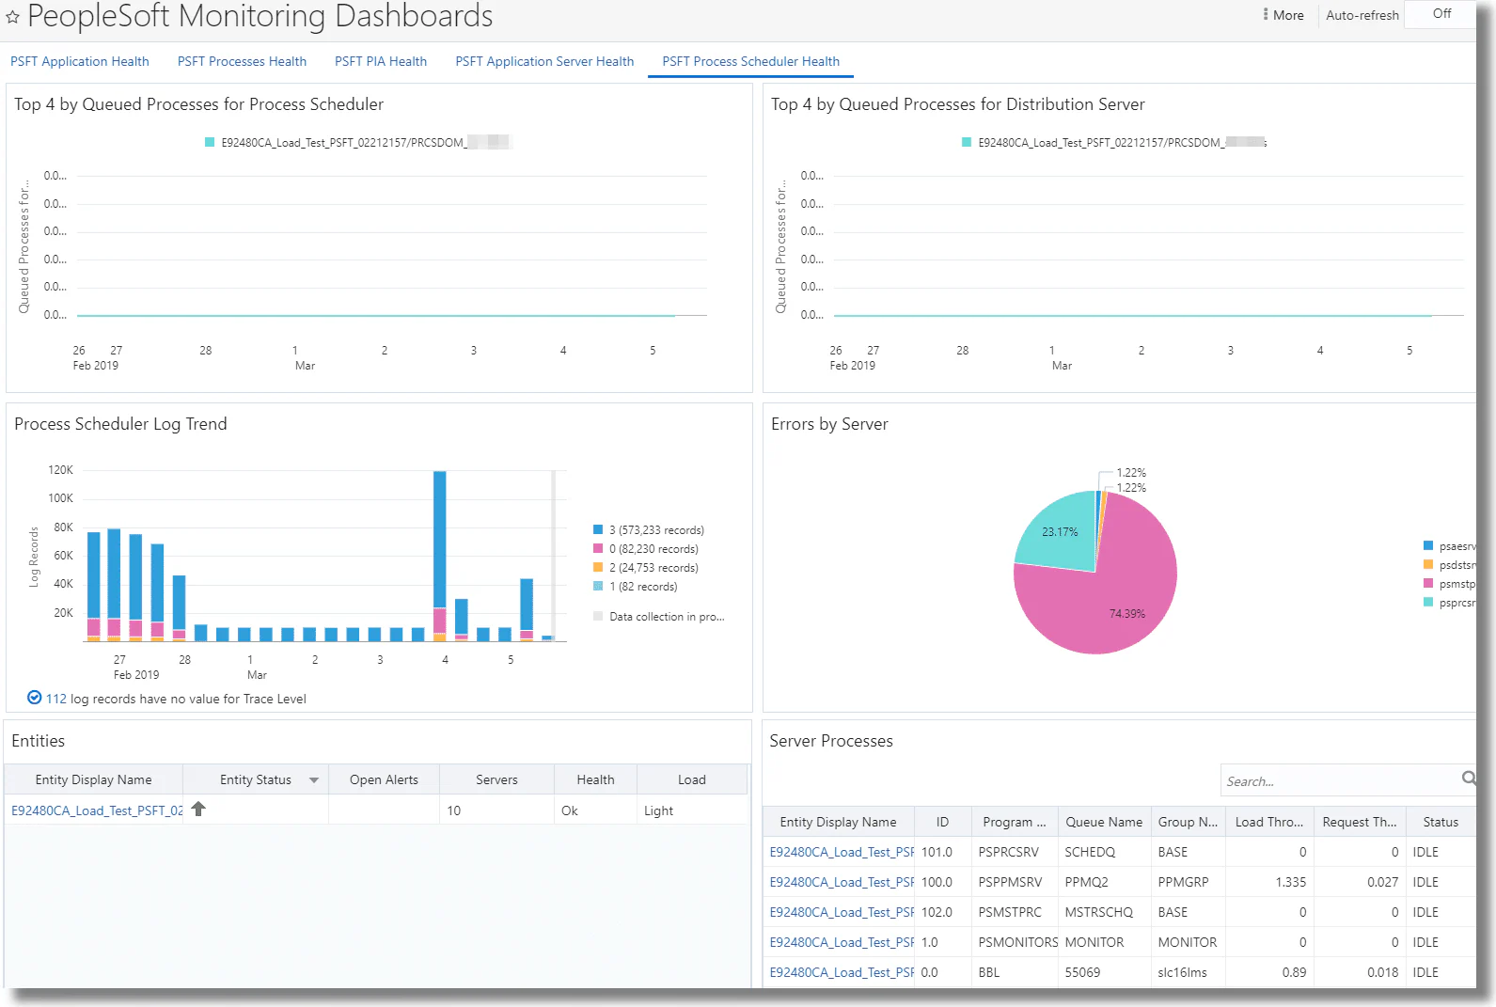Viewport: 1496px width, 1007px height.
Task: Click the 74.39% pink pie slice
Action: point(1100,602)
